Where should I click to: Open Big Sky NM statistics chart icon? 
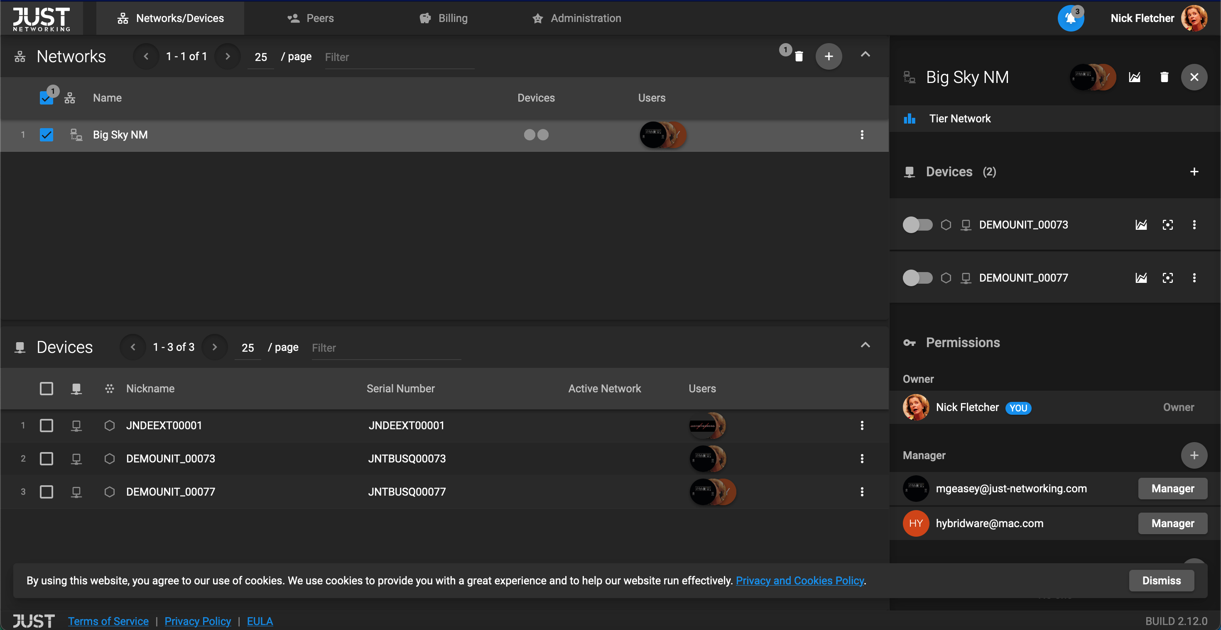pyautogui.click(x=1134, y=77)
